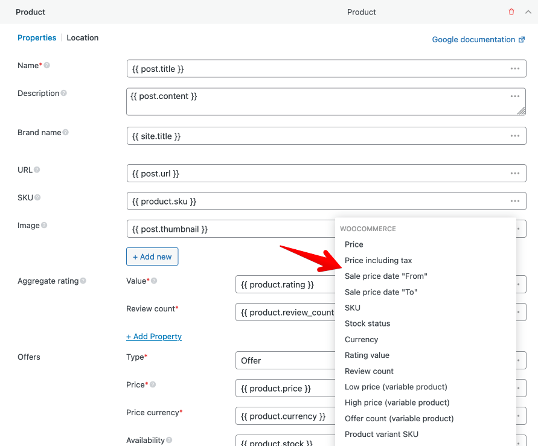Viewport: 538px width, 446px height.
Task: Open the Google documentation link
Action: [x=478, y=39]
